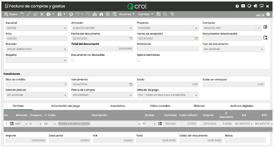Open the Información del pago tab
Screen dimensions: 274x148
pos(66,106)
